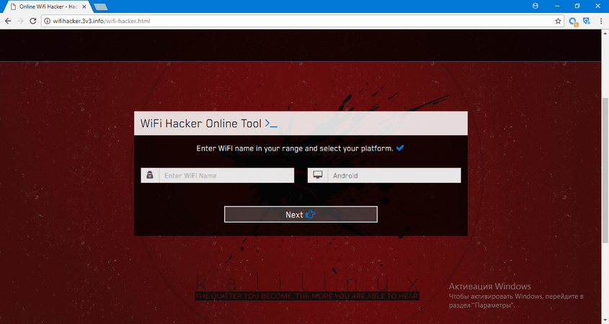Click the browser Back arrow
The width and height of the screenshot is (609, 324).
click(x=8, y=21)
